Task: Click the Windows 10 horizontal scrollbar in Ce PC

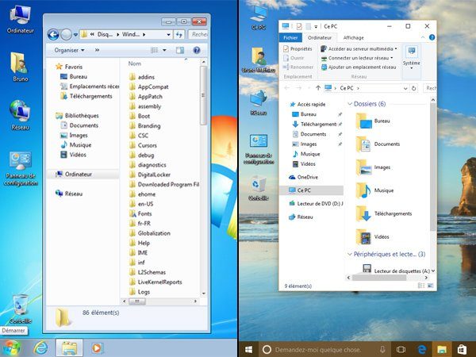Action: click(379, 278)
